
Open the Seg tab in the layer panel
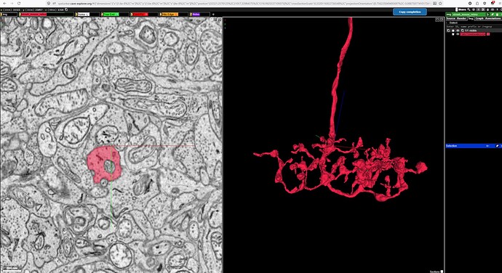[x=471, y=19]
